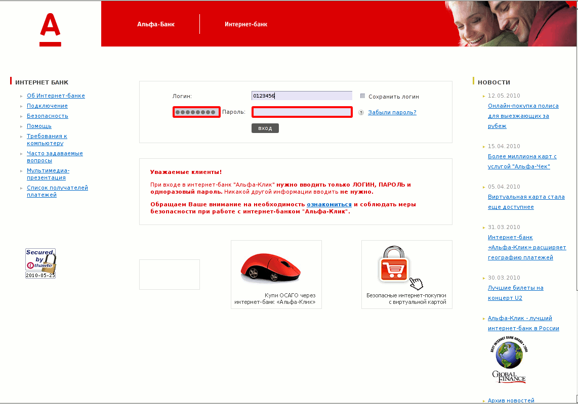This screenshot has height=404, width=578.
Task: Click the header photo of smiling couple
Action: click(x=511, y=24)
